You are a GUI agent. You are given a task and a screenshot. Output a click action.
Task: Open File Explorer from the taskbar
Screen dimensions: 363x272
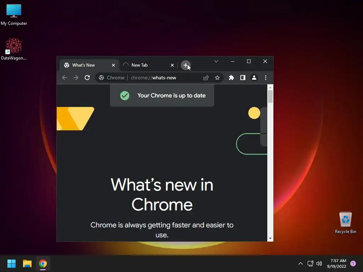click(27, 263)
